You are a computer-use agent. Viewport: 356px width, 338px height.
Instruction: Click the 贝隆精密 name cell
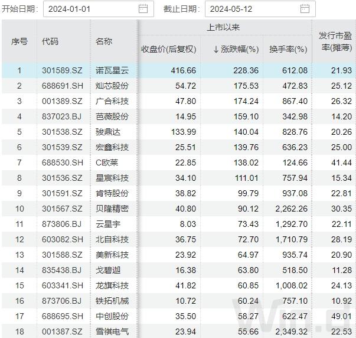pyautogui.click(x=112, y=209)
